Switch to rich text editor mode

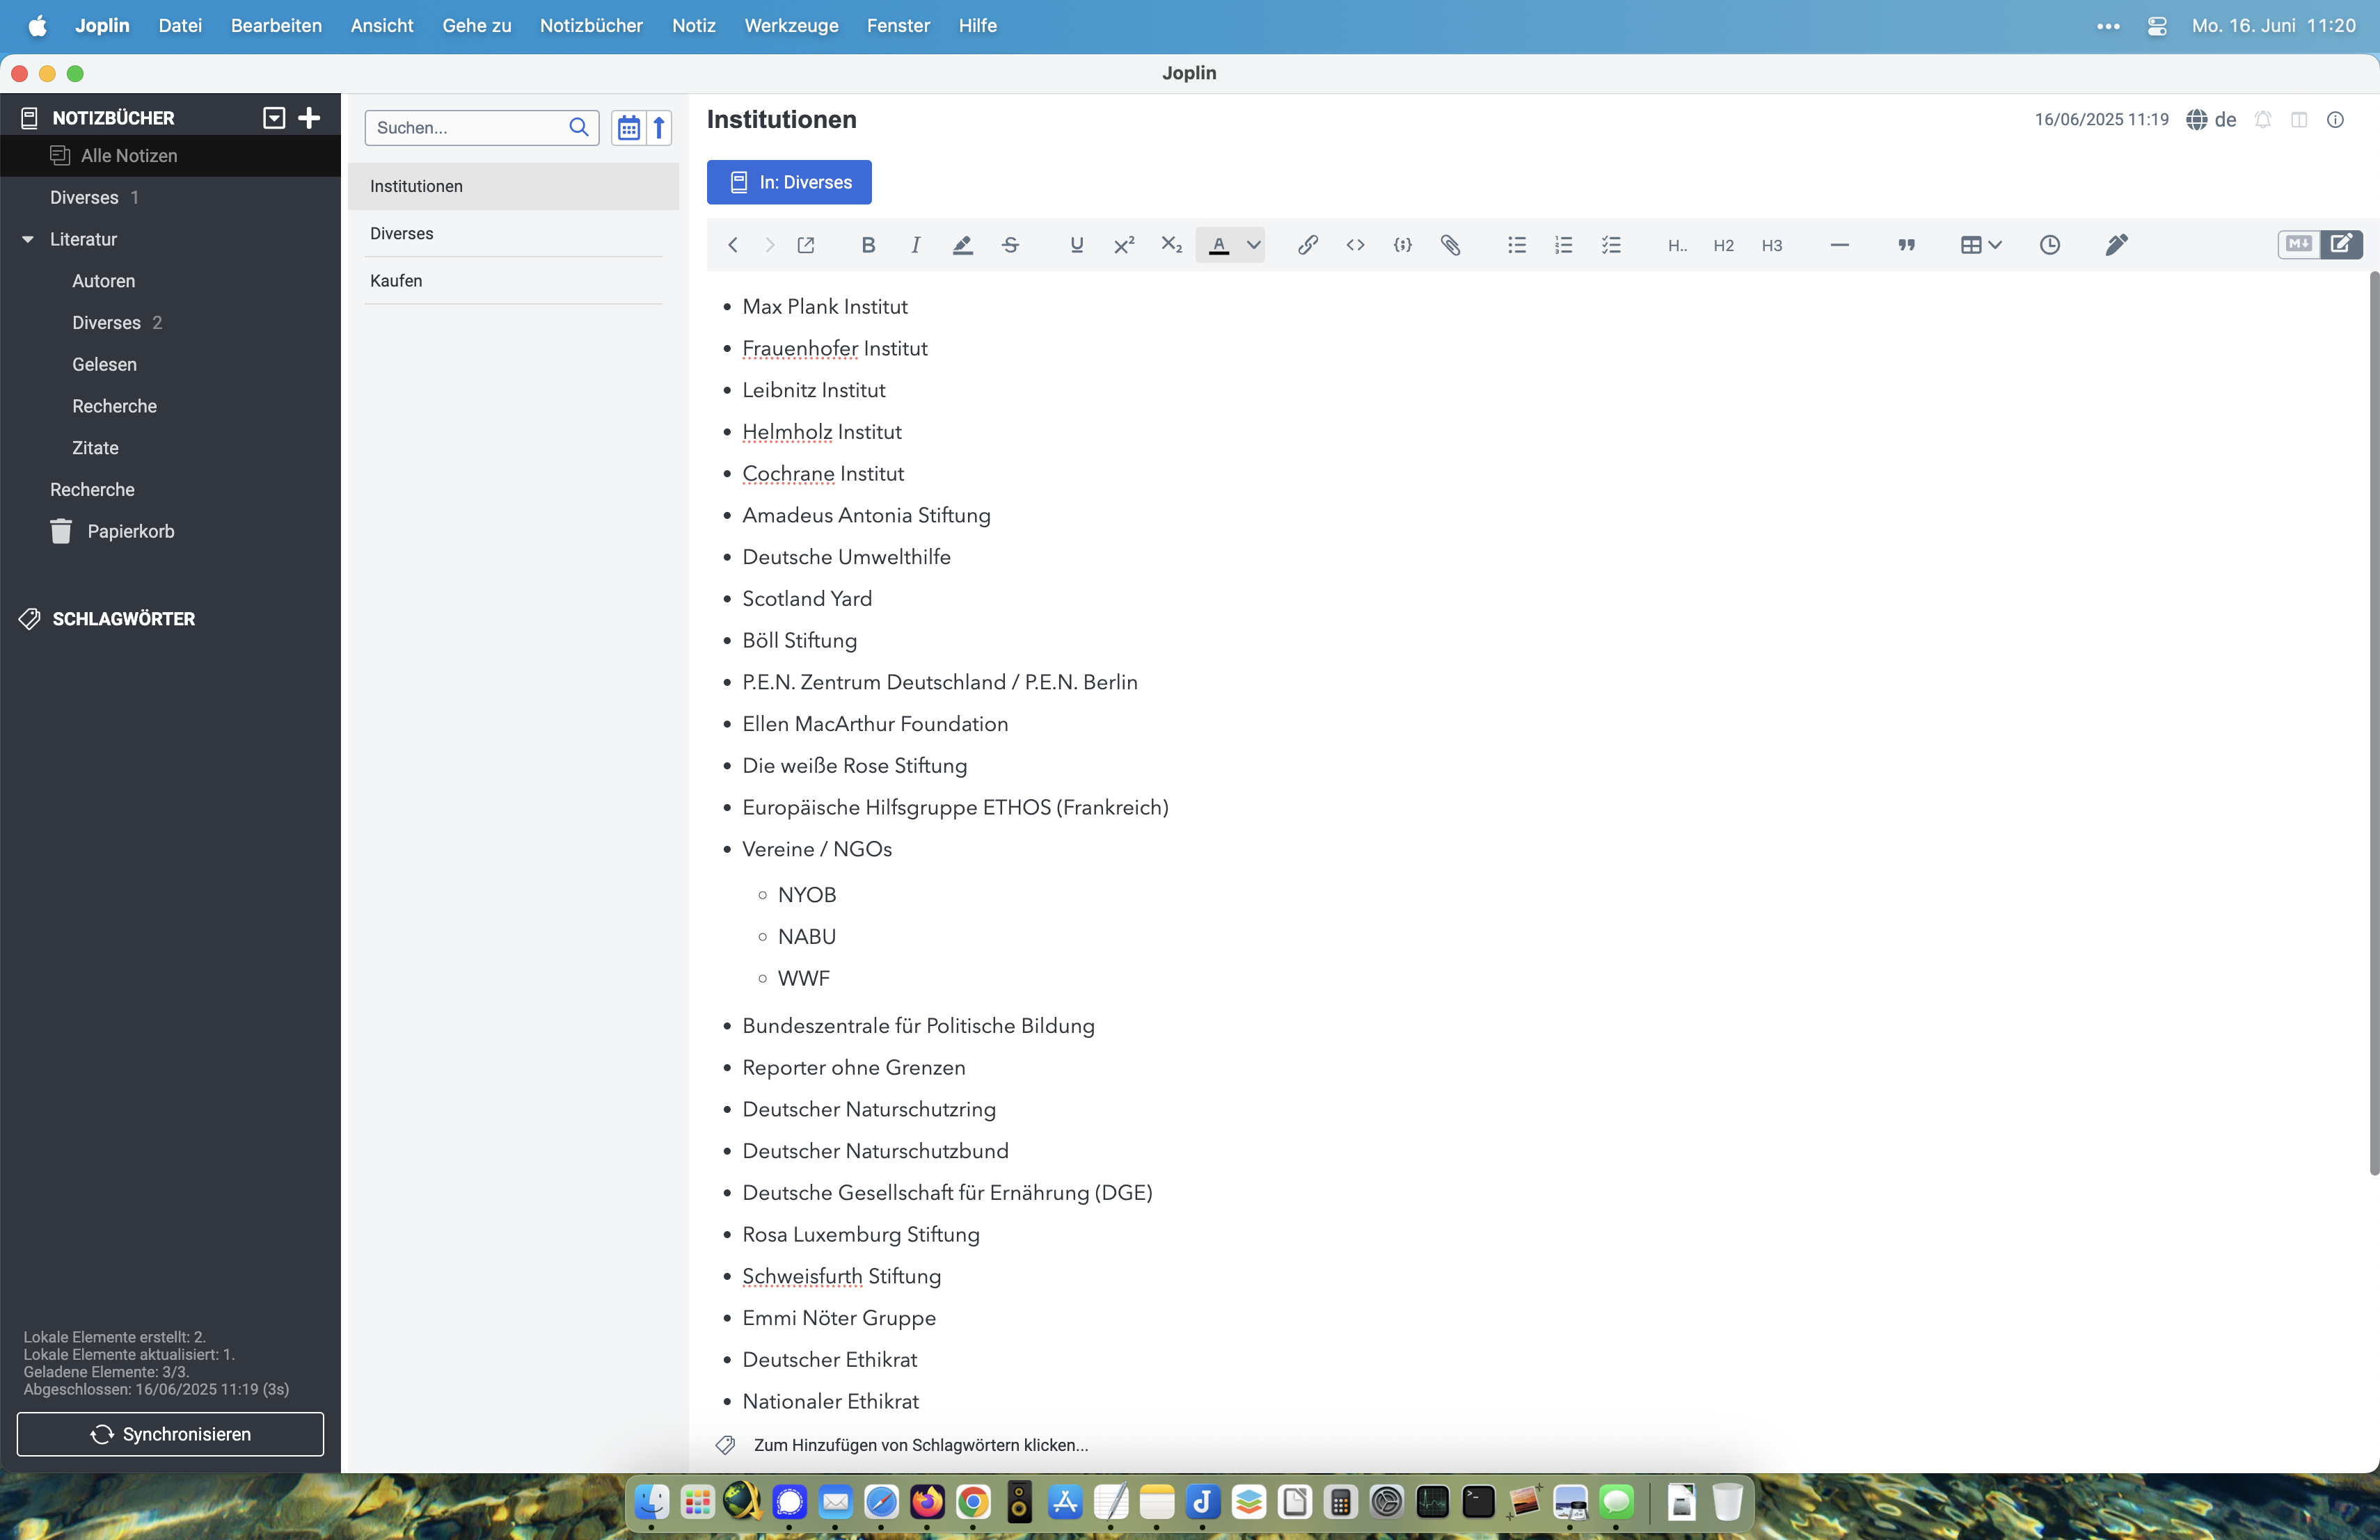(2341, 244)
